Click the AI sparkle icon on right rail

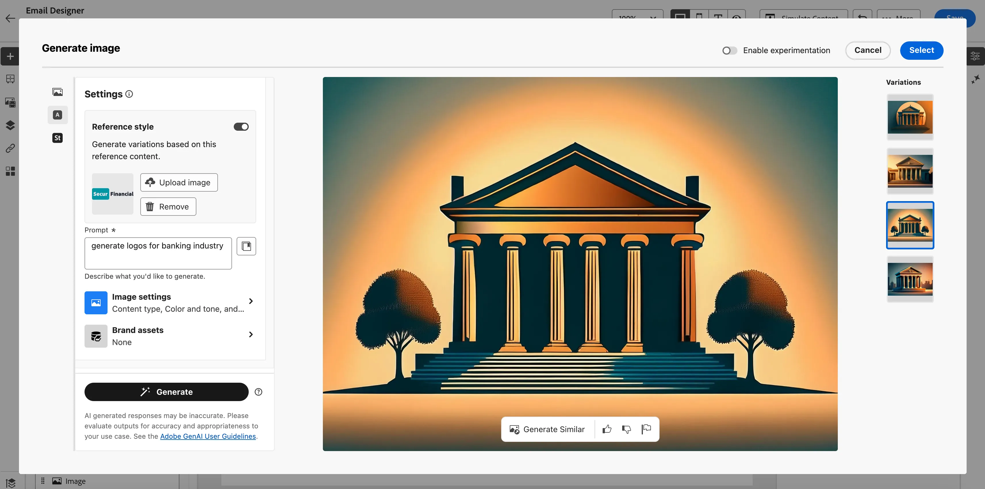pos(976,79)
